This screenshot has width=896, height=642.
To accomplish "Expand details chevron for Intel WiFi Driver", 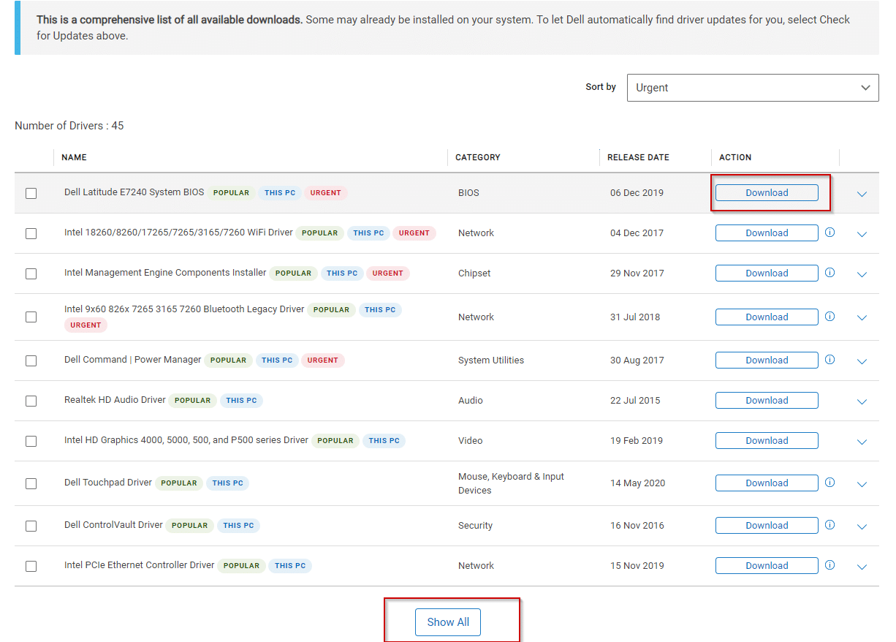I will click(x=862, y=234).
